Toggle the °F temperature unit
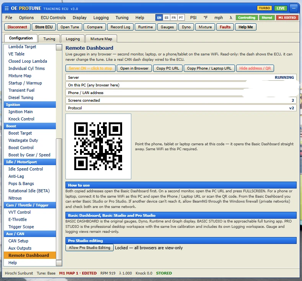The image size is (302, 281). click(x=206, y=18)
